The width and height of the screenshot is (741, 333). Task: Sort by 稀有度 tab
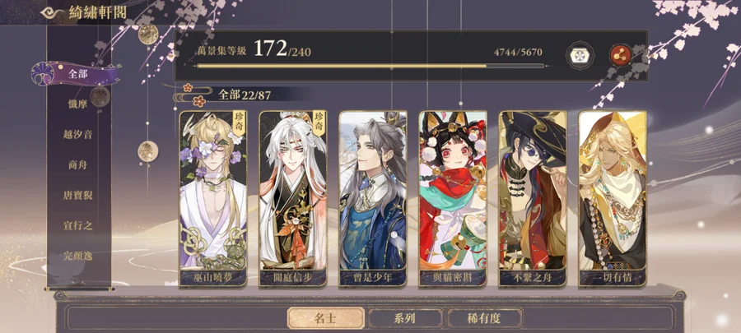484,318
